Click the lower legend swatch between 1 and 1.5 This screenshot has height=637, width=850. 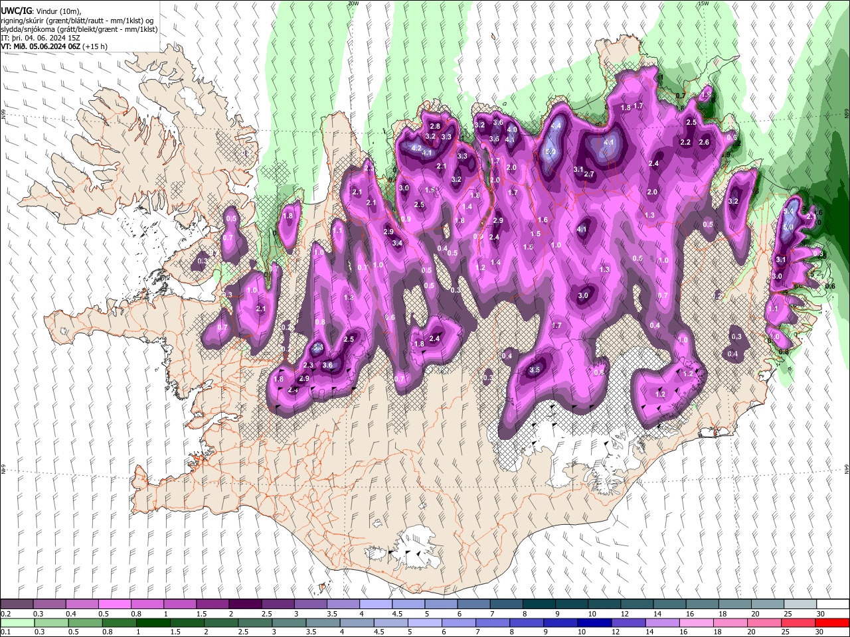[x=153, y=623]
